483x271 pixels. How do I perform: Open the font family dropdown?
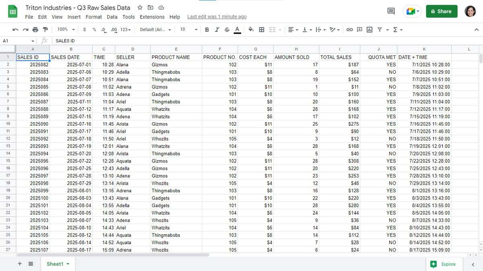155,30
